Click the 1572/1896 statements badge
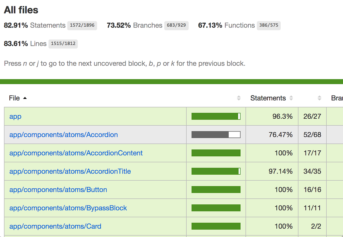Screen dimensions: 343x237 tap(82, 25)
